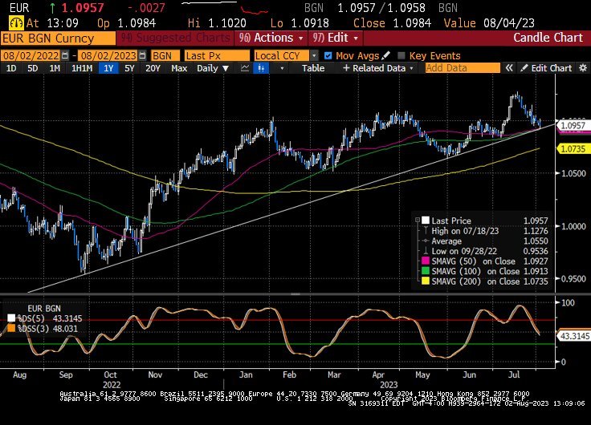Click the Low on 09/28/22 marker icon
The height and width of the screenshot is (425, 591).
(x=424, y=250)
